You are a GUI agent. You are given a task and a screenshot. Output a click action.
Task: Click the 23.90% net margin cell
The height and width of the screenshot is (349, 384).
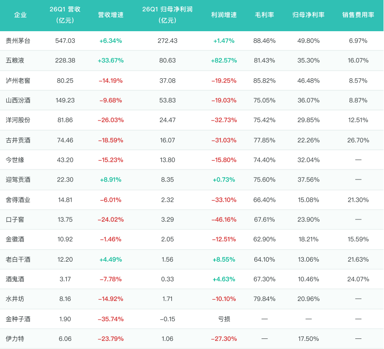pyautogui.click(x=309, y=220)
